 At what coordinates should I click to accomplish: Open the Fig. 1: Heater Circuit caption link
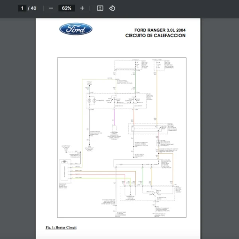61,227
